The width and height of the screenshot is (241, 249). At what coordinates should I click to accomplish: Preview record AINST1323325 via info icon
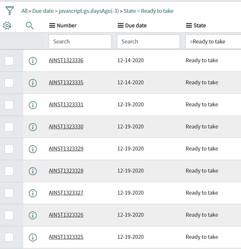(33, 237)
